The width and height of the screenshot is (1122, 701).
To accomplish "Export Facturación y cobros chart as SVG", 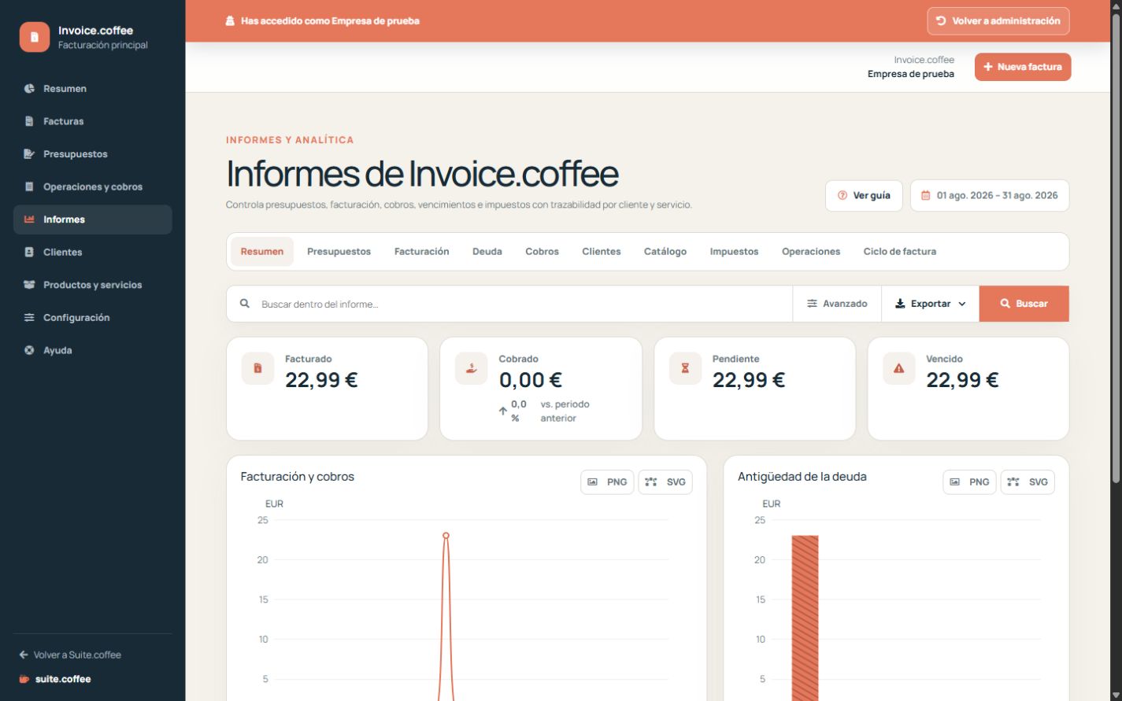I will [x=665, y=482].
